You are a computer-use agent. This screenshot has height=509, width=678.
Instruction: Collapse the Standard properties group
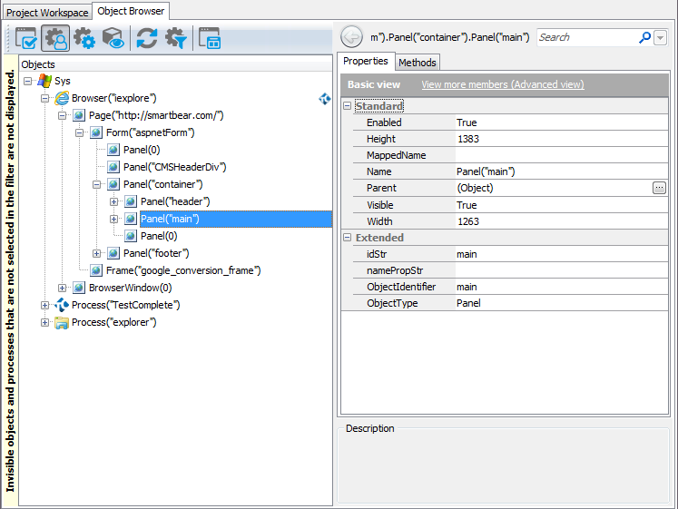click(x=348, y=106)
